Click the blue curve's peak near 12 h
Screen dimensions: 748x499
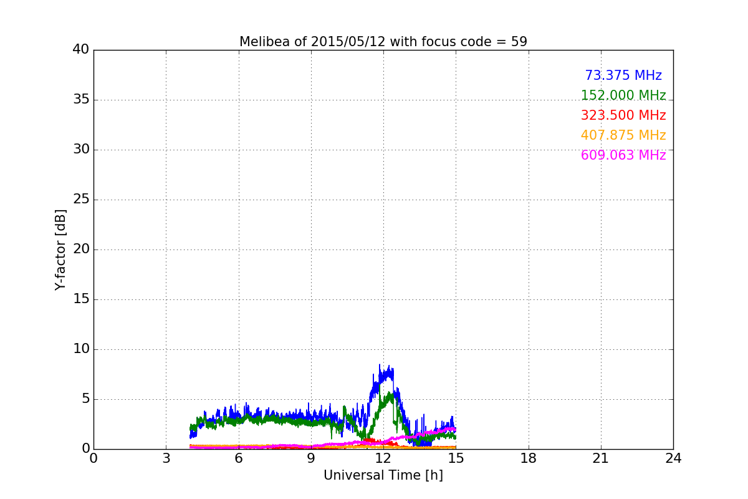point(380,366)
